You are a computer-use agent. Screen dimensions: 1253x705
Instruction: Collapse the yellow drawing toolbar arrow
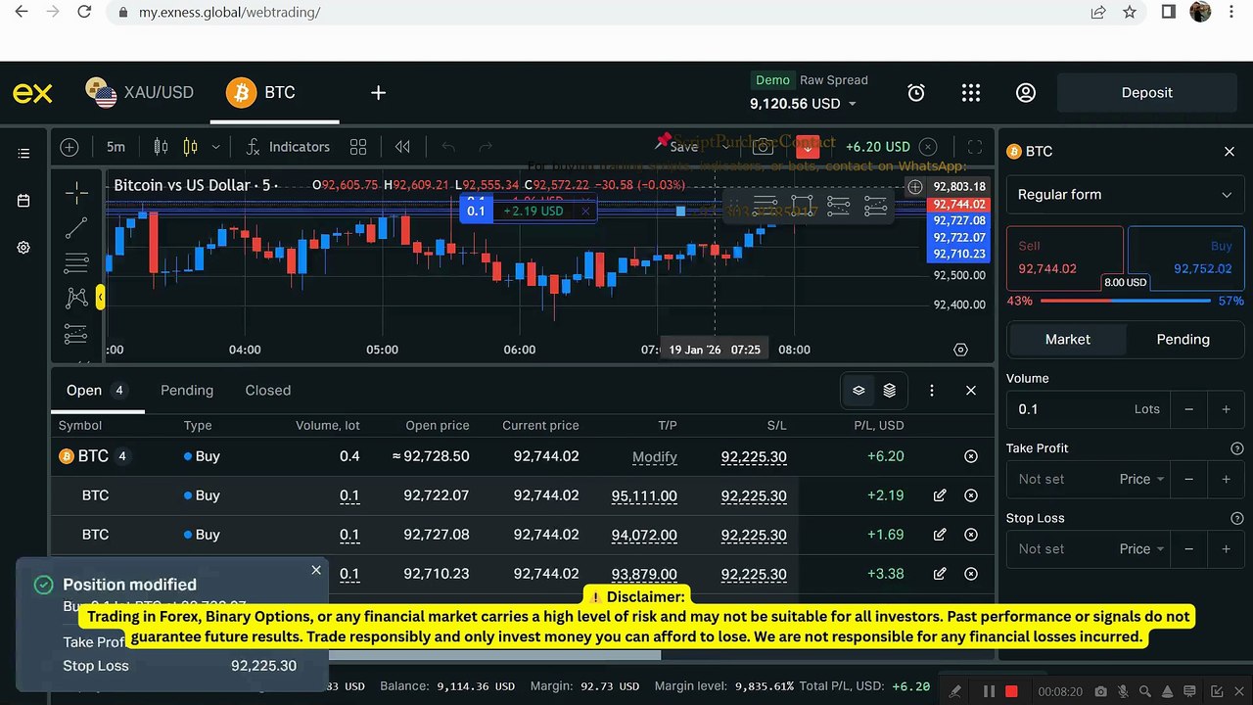[100, 298]
